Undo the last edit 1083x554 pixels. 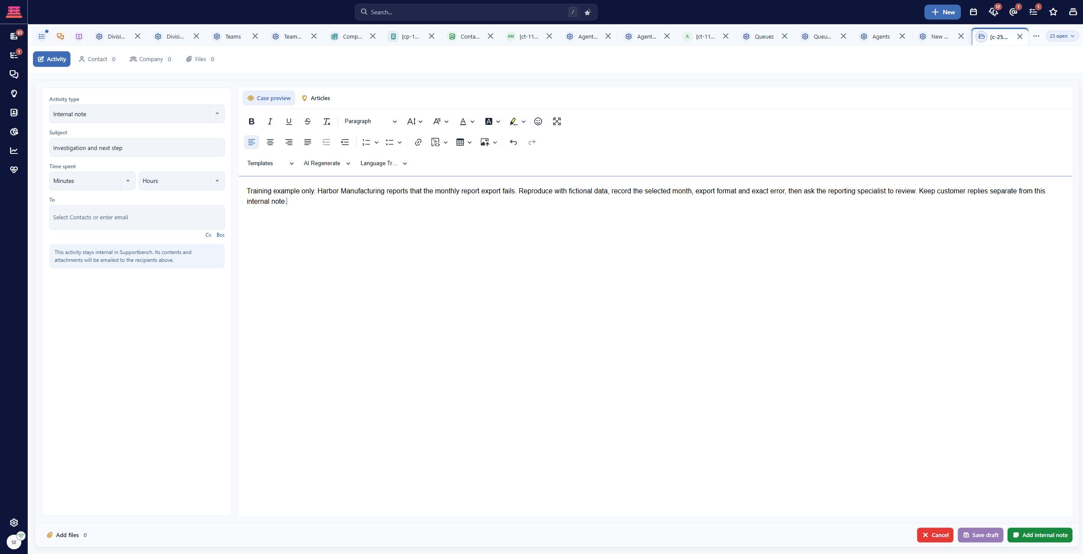click(x=513, y=142)
